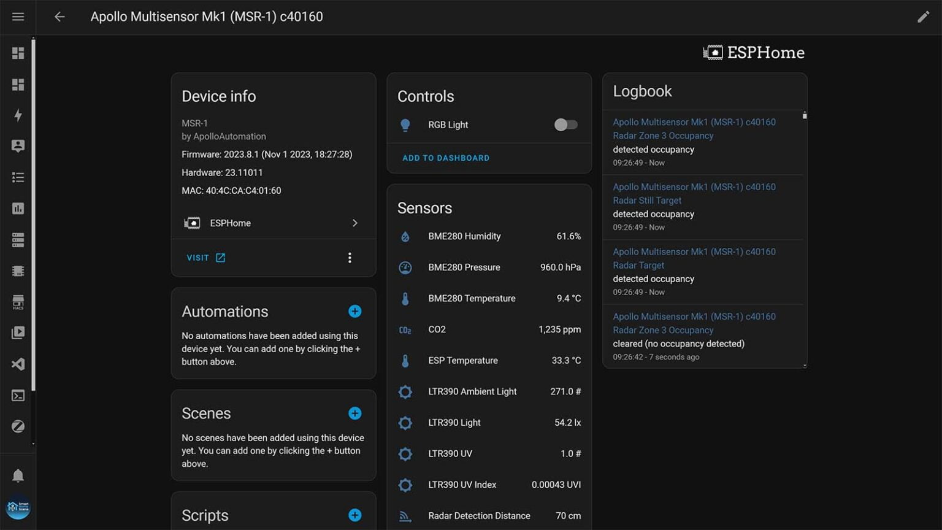
Task: Open the user profile avatar
Action: coord(18,507)
